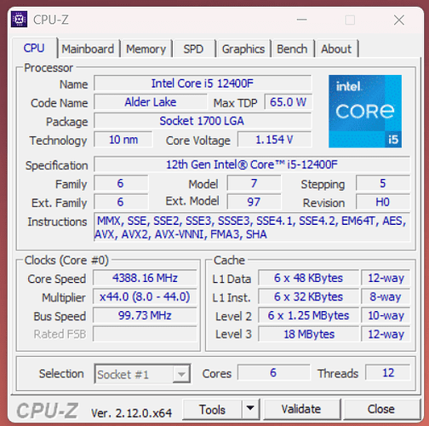This screenshot has width=429, height=426.
Task: Click the instructions list starting with MMX
Action: (x=252, y=227)
